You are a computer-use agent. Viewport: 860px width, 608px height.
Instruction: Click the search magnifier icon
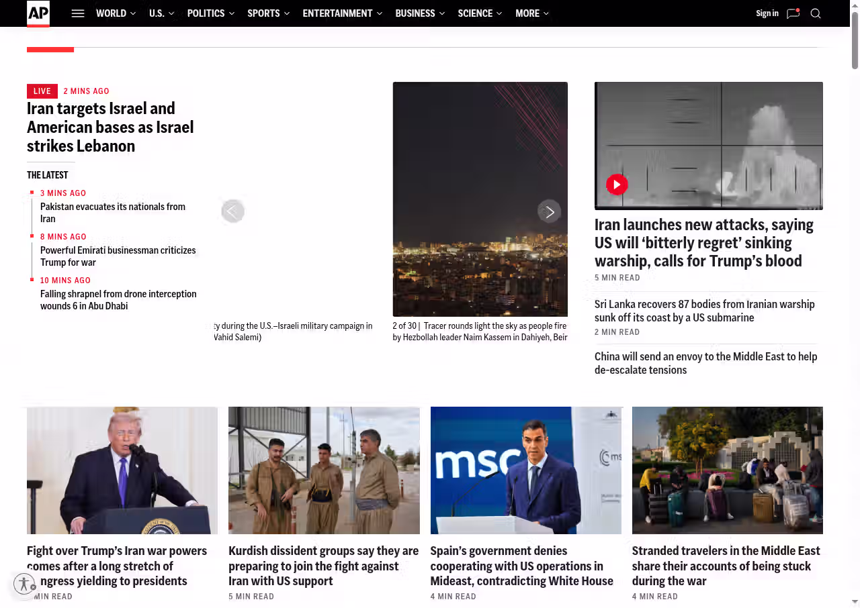pos(816,13)
